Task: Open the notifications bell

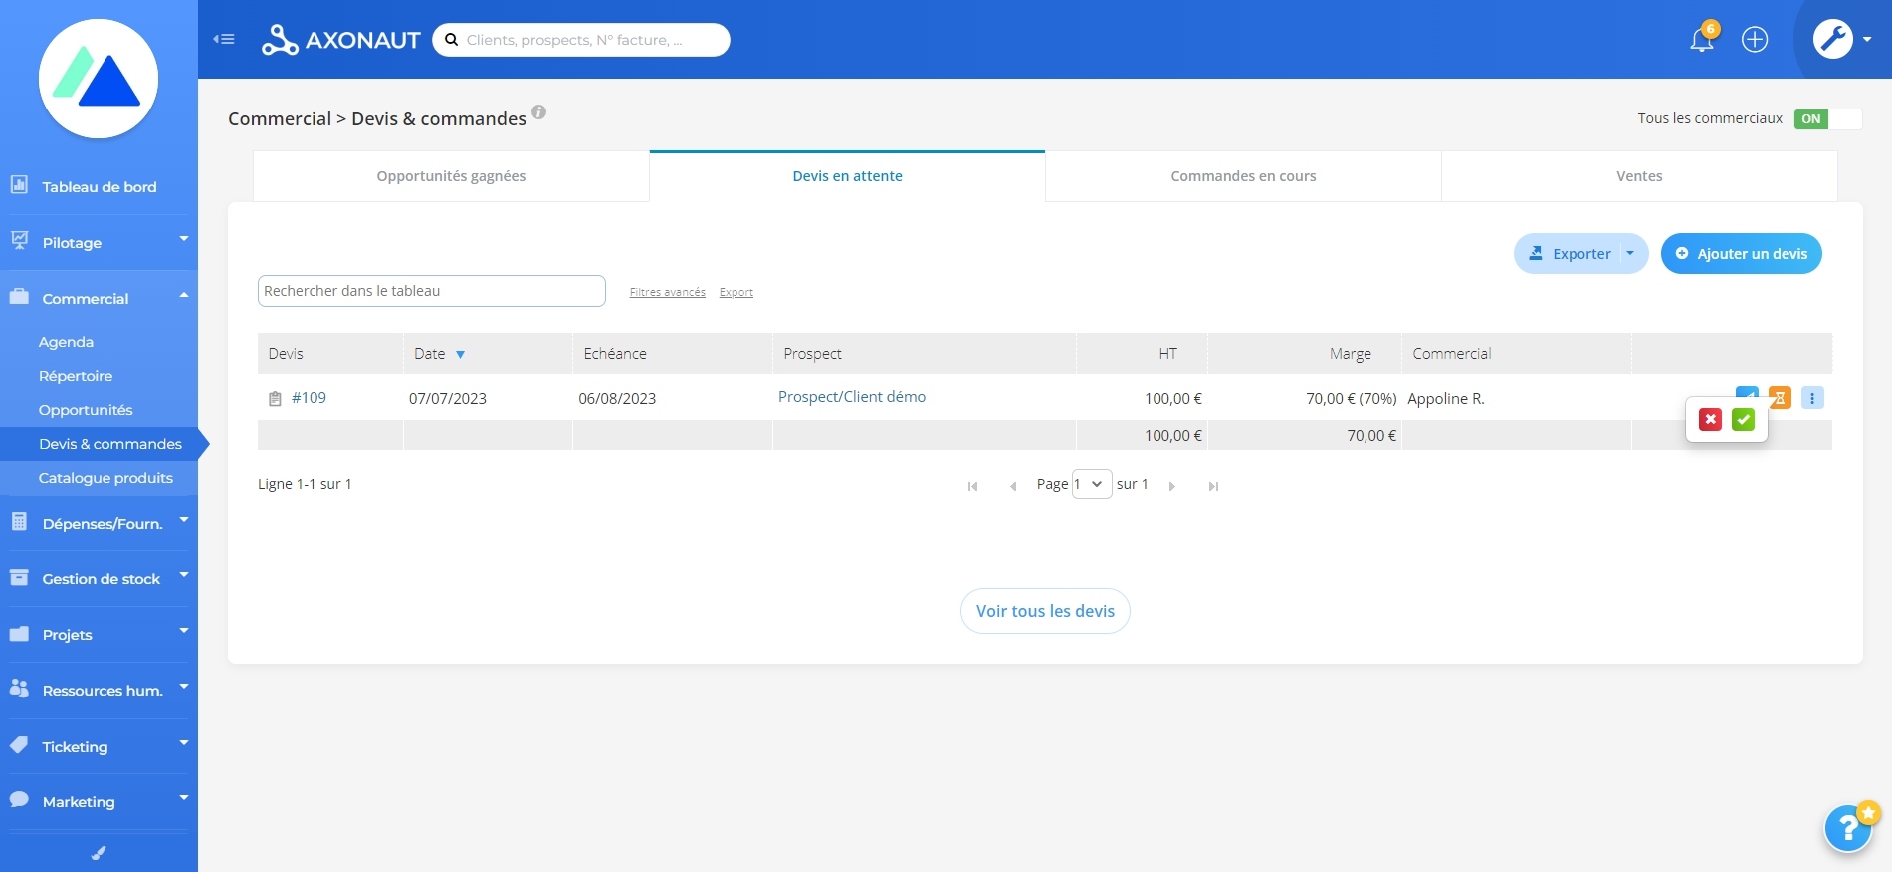Action: tap(1702, 40)
